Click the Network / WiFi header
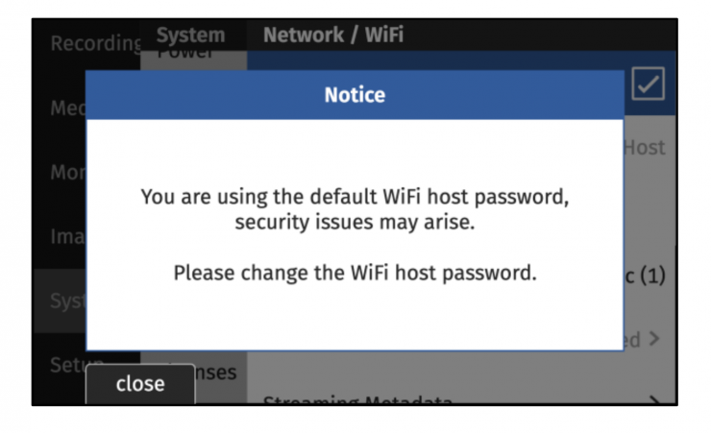Image resolution: width=711 pixels, height=433 pixels. pyautogui.click(x=333, y=36)
